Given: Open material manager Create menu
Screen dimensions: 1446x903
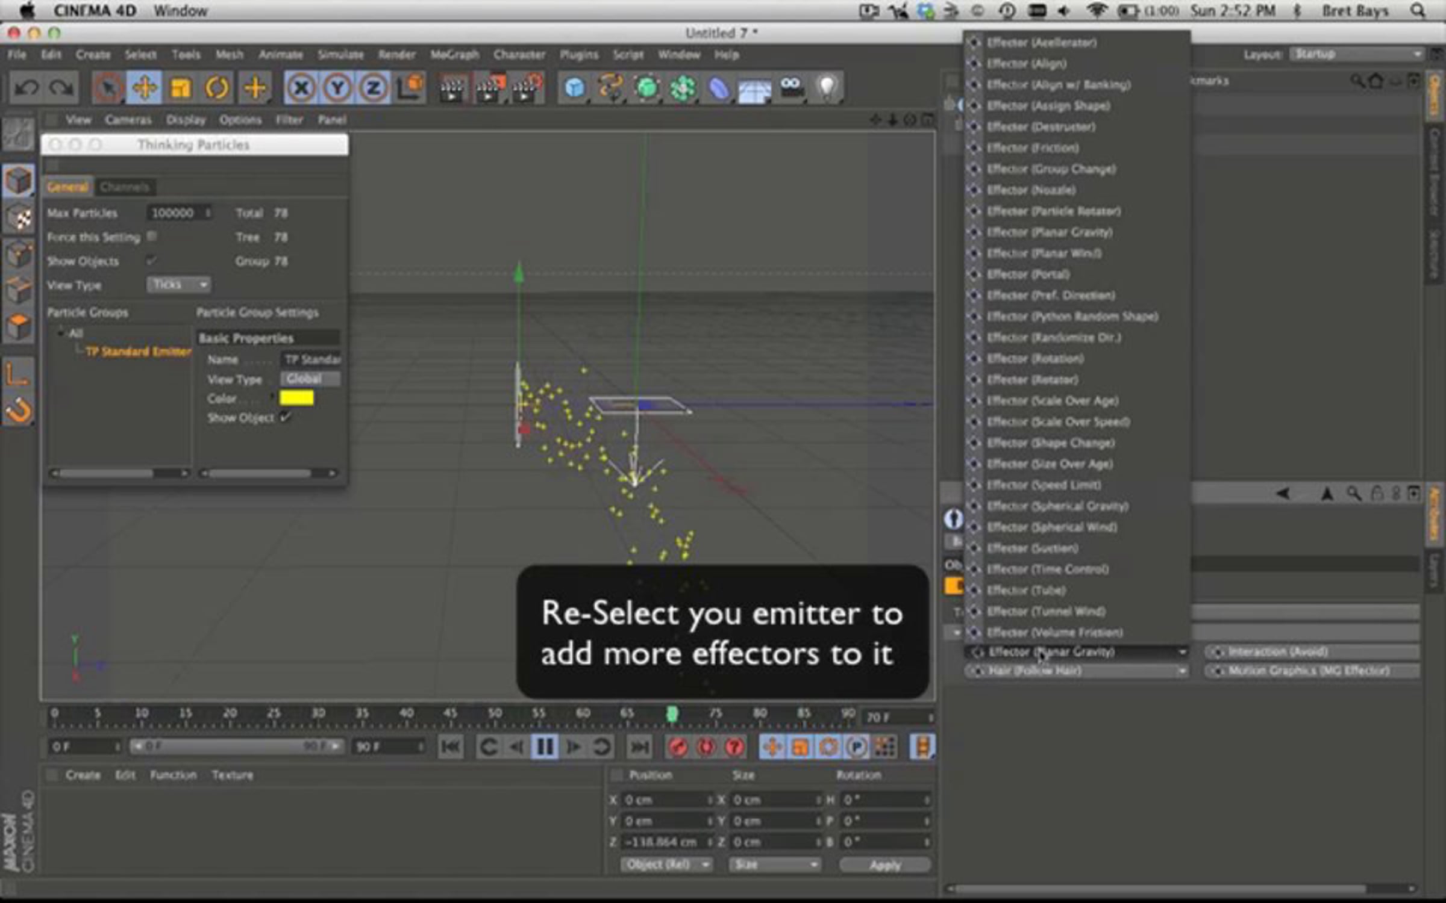Looking at the screenshot, I should (83, 775).
